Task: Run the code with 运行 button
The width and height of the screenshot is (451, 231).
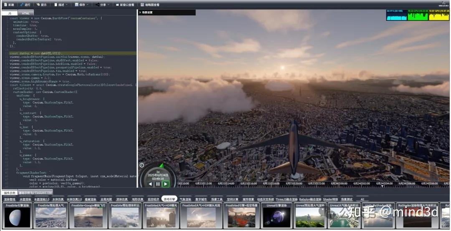Action: click(25, 5)
